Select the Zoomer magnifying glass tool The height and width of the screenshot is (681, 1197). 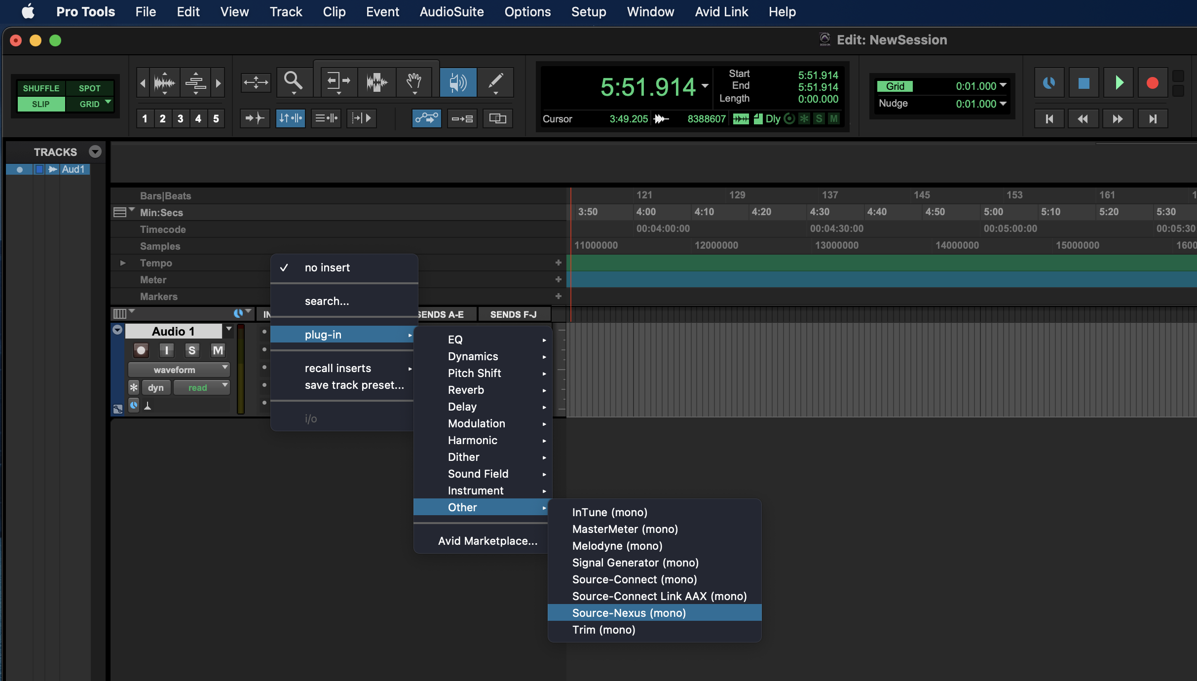pyautogui.click(x=293, y=81)
